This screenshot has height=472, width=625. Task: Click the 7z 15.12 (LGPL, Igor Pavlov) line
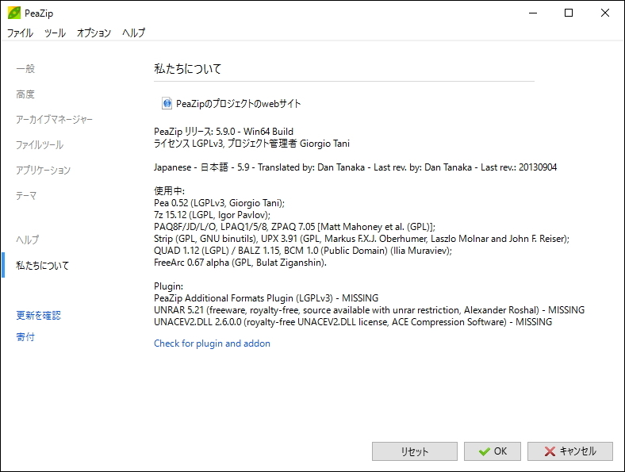click(x=212, y=215)
